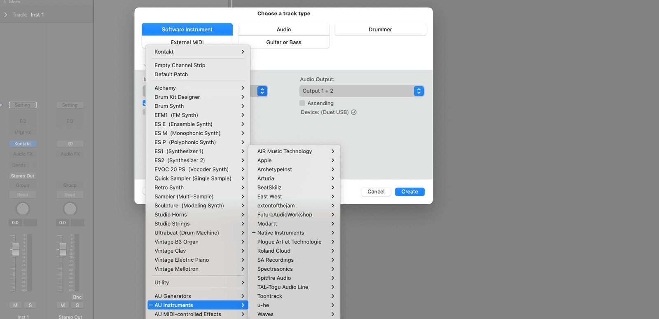This screenshot has width=659, height=319.
Task: Mute the Inst 1 channel strip
Action: pyautogui.click(x=15, y=305)
